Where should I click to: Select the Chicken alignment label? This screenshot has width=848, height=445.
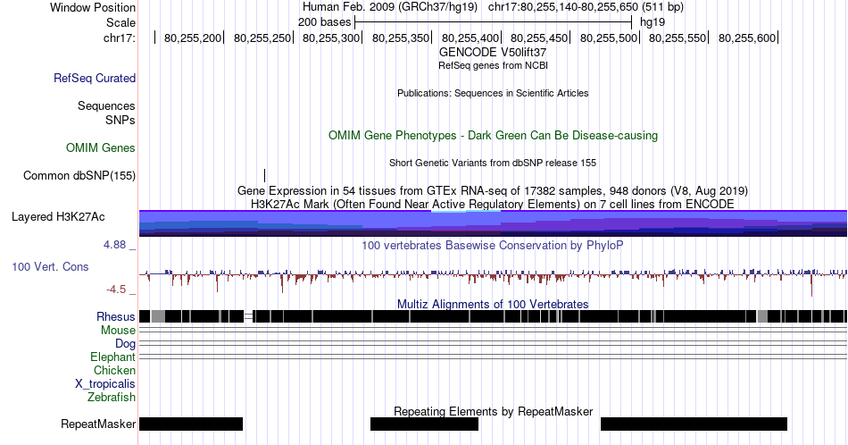[114, 370]
